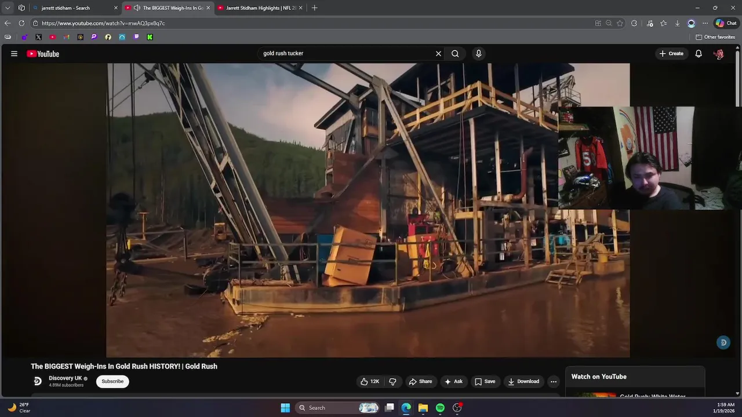The width and height of the screenshot is (742, 417).
Task: Open more actions ellipsis under video
Action: [x=554, y=381]
